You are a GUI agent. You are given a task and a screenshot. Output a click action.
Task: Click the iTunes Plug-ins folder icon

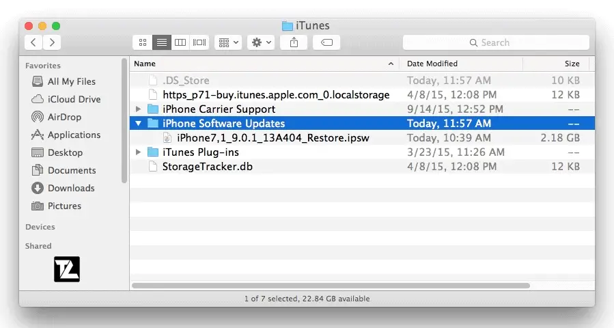[x=153, y=152]
